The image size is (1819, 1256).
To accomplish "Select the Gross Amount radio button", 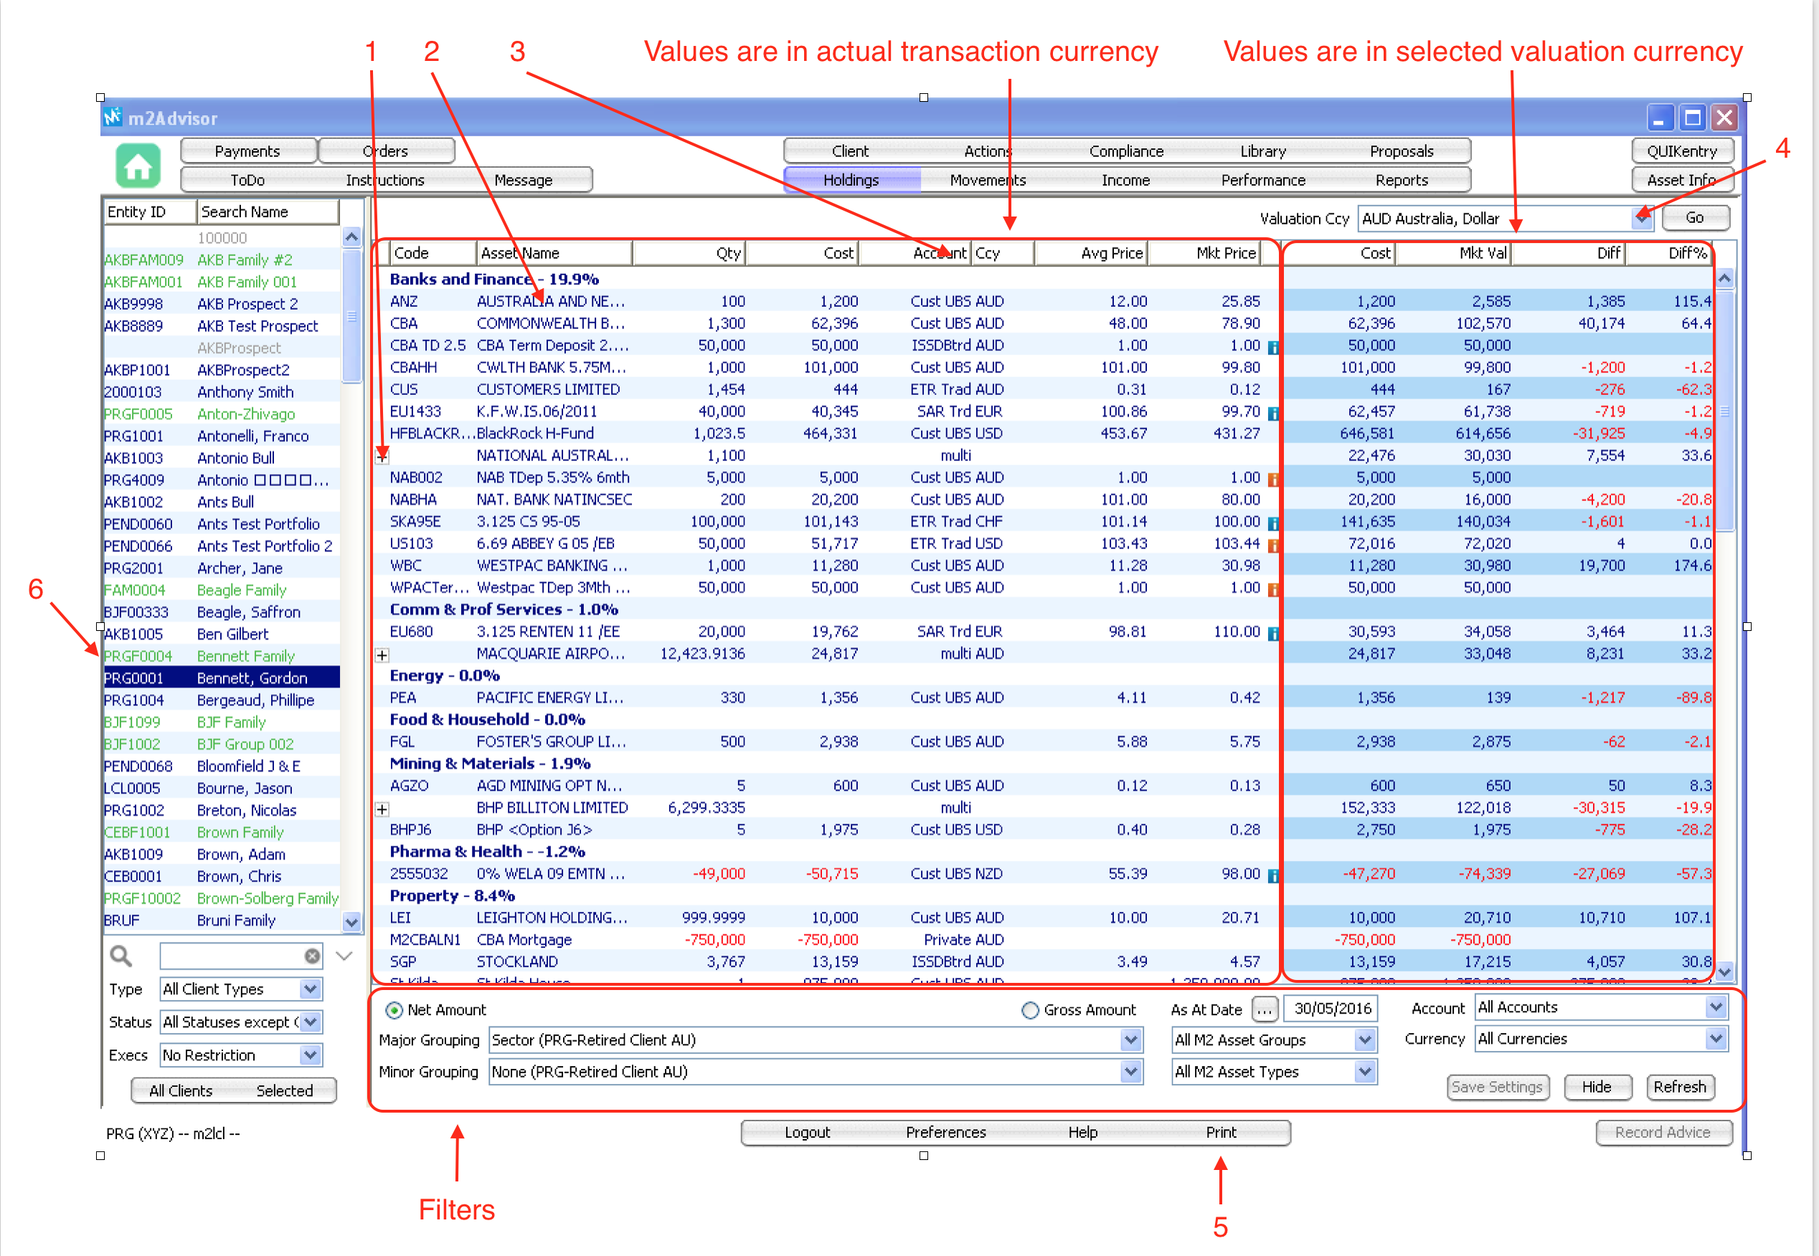I will [1029, 1009].
